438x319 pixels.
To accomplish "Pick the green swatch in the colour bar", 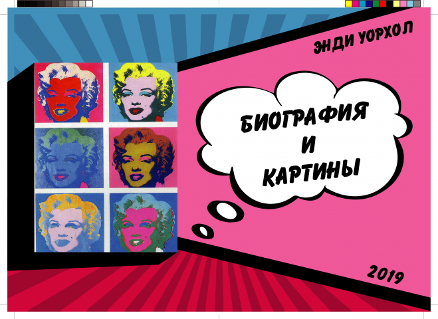I will 376,3.
